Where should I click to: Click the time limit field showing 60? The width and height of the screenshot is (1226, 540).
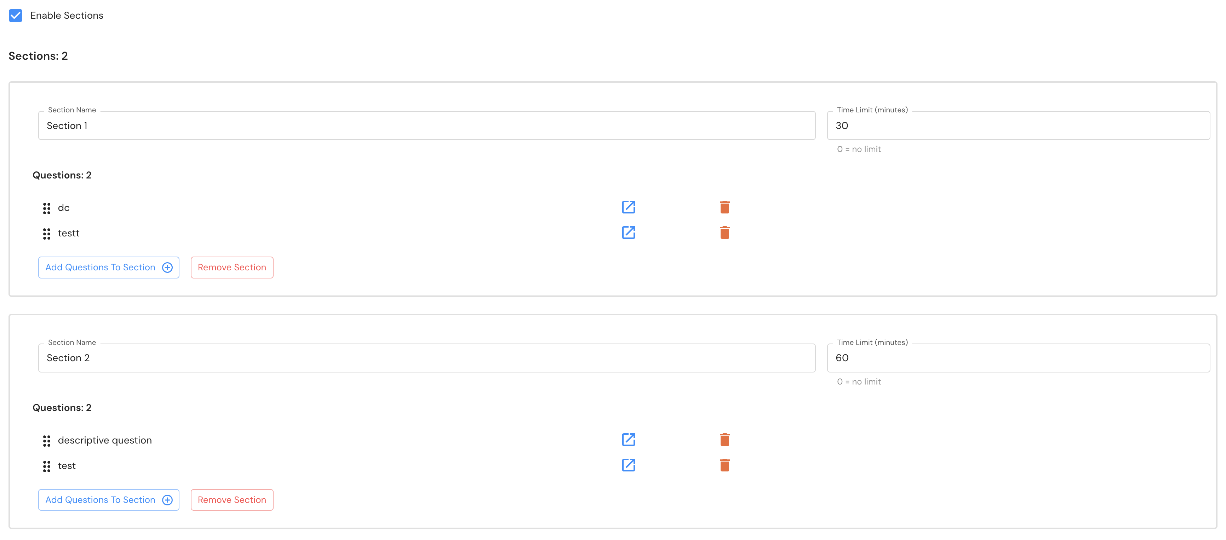point(1018,358)
